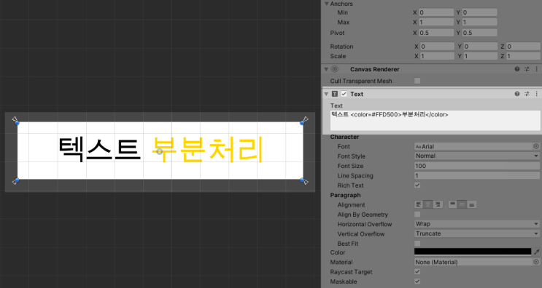The image size is (542, 288).
Task: Click the Arial Font field
Action: [x=473, y=146]
